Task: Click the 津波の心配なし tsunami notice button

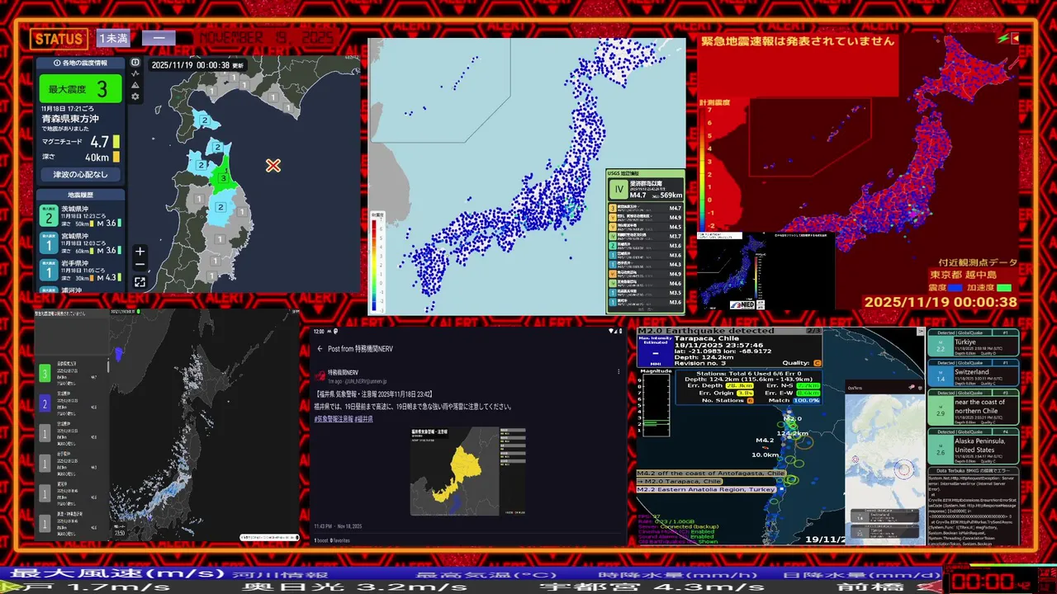Action: [x=81, y=175]
